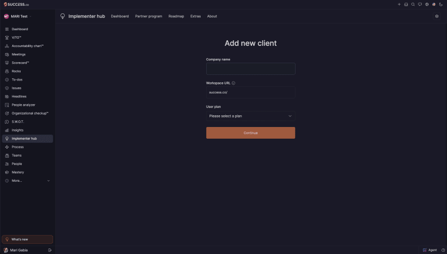447x254 pixels.
Task: Open the Agent button in status bar
Action: coord(430,250)
